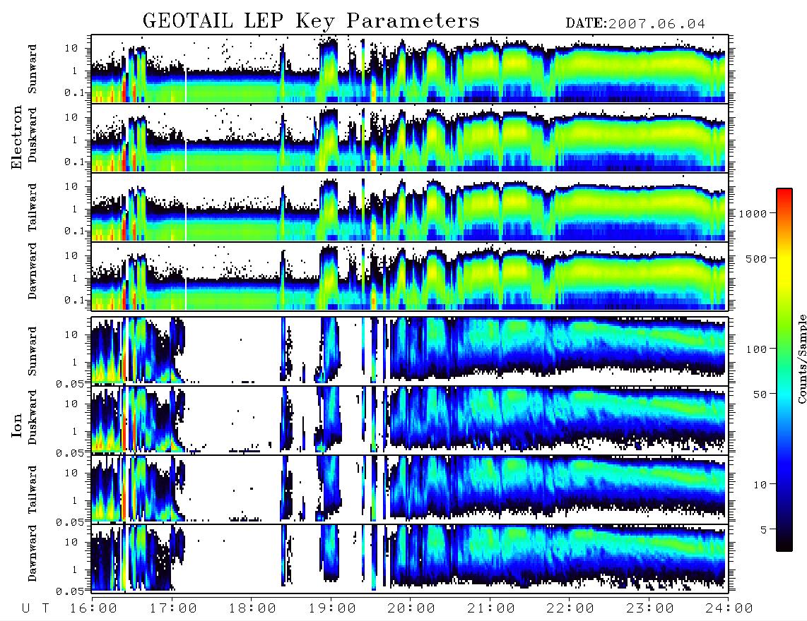Click the colorbar's 5 tick value
807x621 pixels.
pyautogui.click(x=764, y=530)
